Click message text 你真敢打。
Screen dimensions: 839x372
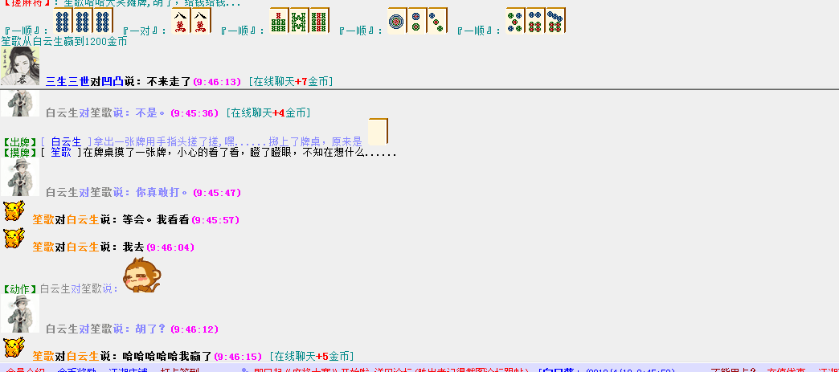162,192
